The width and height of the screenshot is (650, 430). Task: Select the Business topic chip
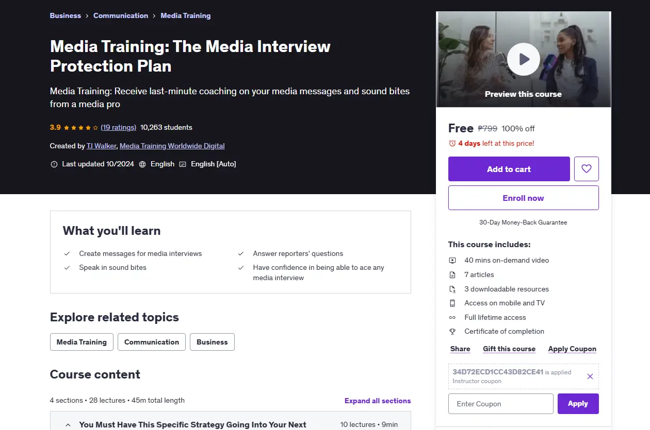click(x=212, y=342)
